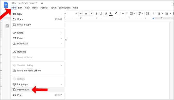Choose Rename from the File menu

click(38, 52)
